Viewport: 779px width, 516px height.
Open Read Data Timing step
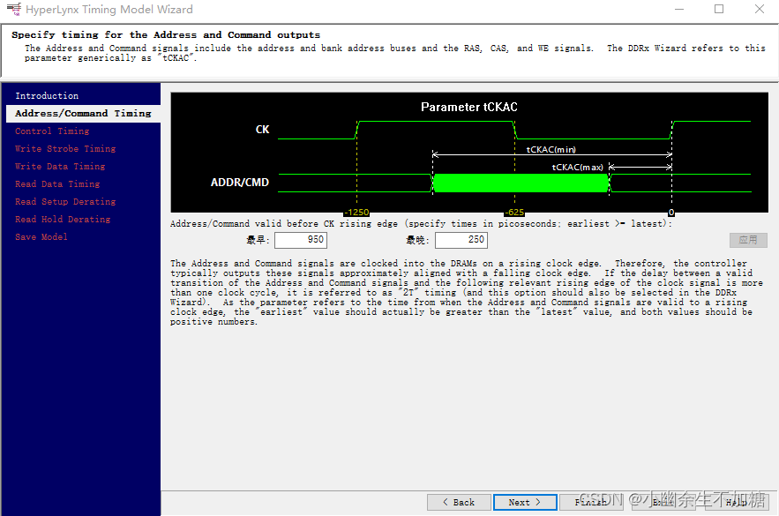[x=57, y=183]
